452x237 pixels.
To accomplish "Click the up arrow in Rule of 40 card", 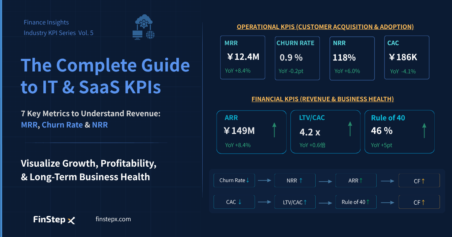I will coord(424,130).
